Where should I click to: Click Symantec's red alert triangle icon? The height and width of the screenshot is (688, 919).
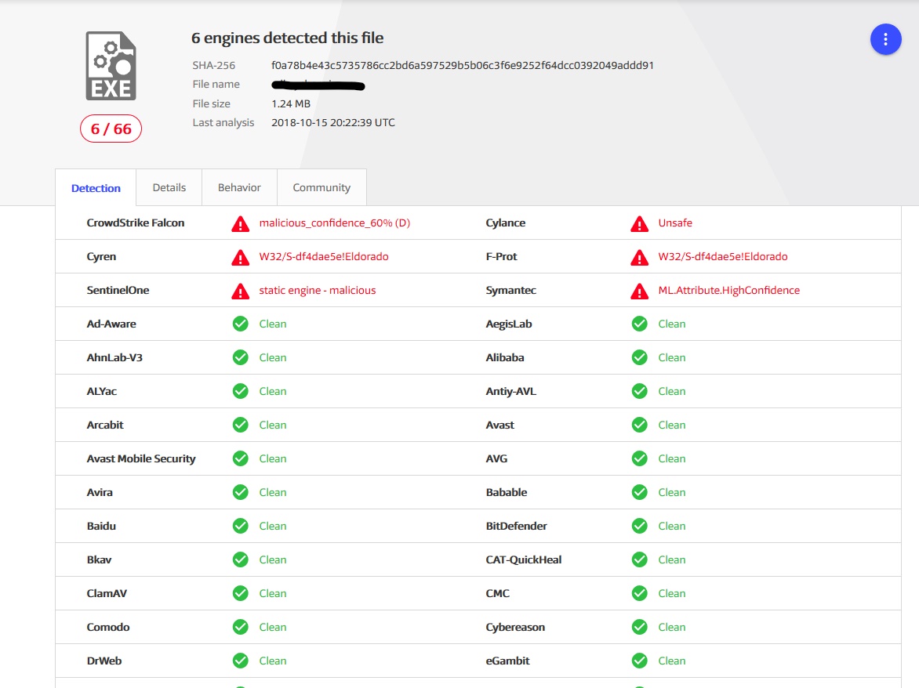[639, 291]
